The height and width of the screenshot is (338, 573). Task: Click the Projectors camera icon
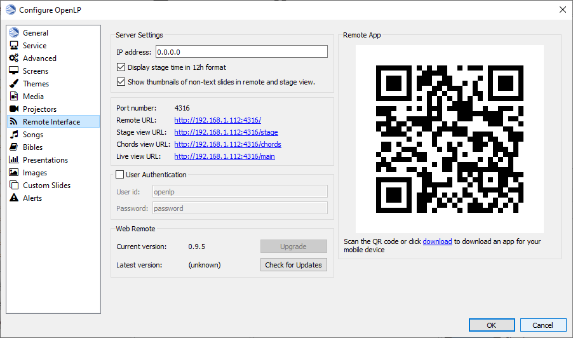[x=14, y=109]
